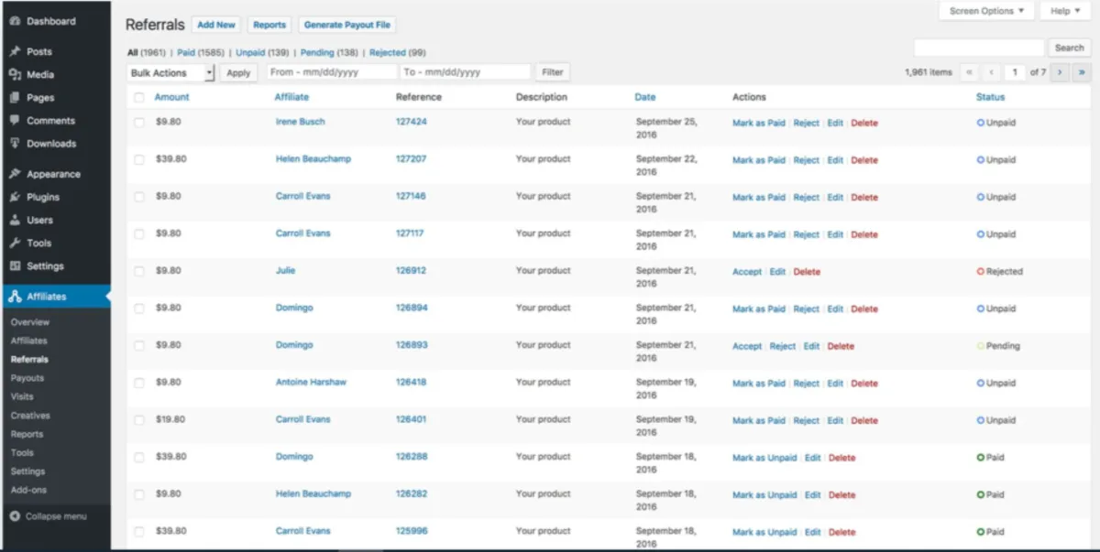The image size is (1100, 552).
Task: Focus the From date input field
Action: tap(332, 72)
